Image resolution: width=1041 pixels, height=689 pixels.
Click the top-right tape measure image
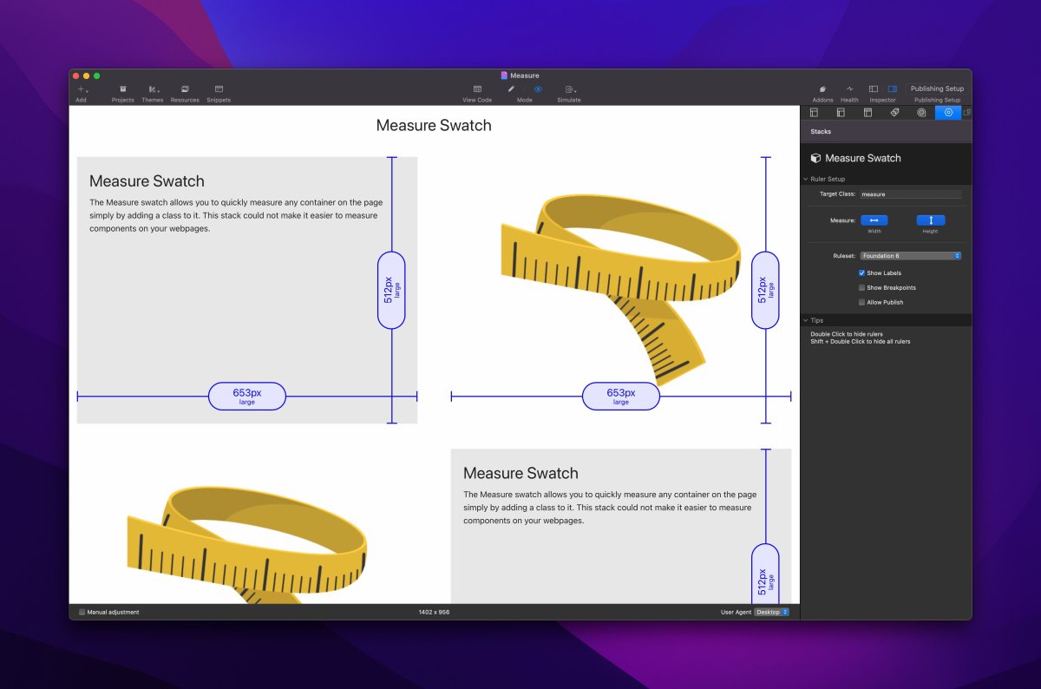click(621, 288)
